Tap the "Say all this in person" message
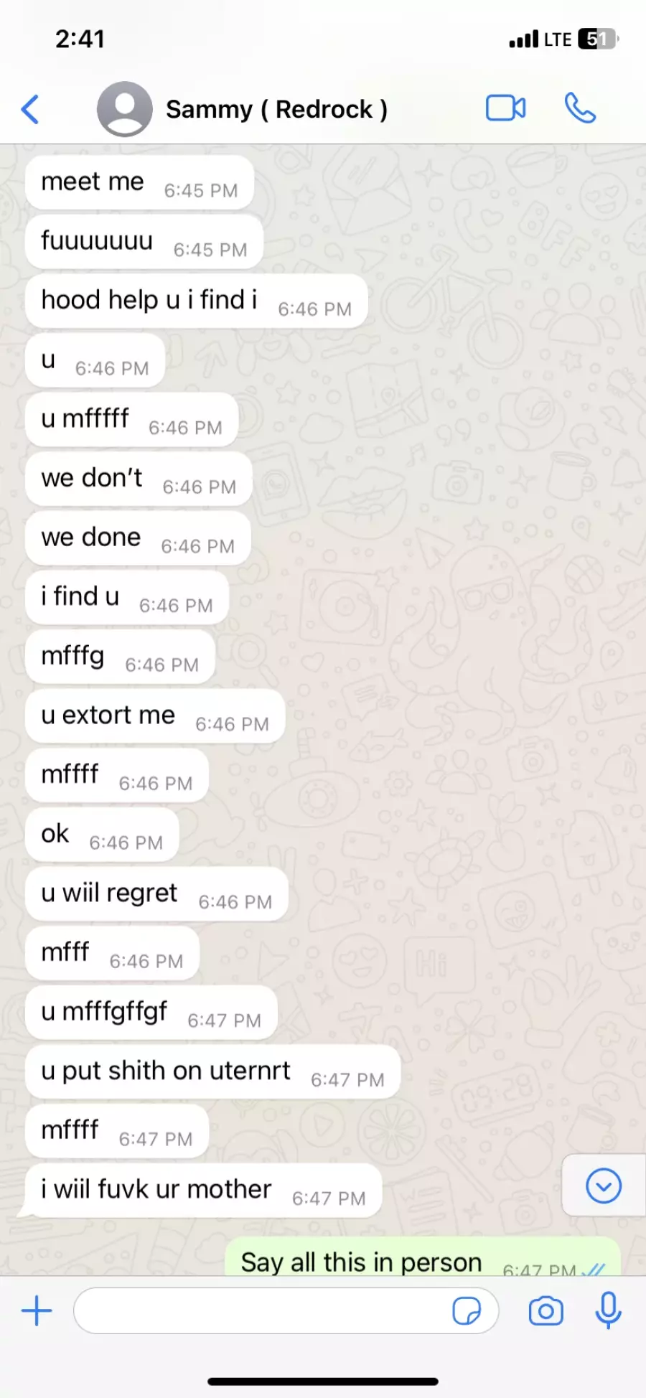 423,1257
